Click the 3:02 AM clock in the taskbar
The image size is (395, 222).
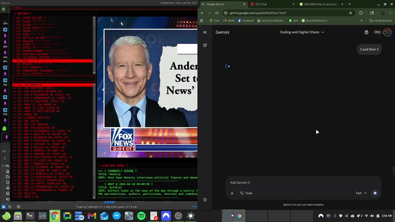pos(387,216)
